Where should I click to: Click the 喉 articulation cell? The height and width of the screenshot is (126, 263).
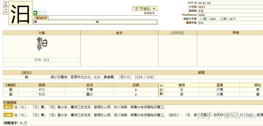258,89
